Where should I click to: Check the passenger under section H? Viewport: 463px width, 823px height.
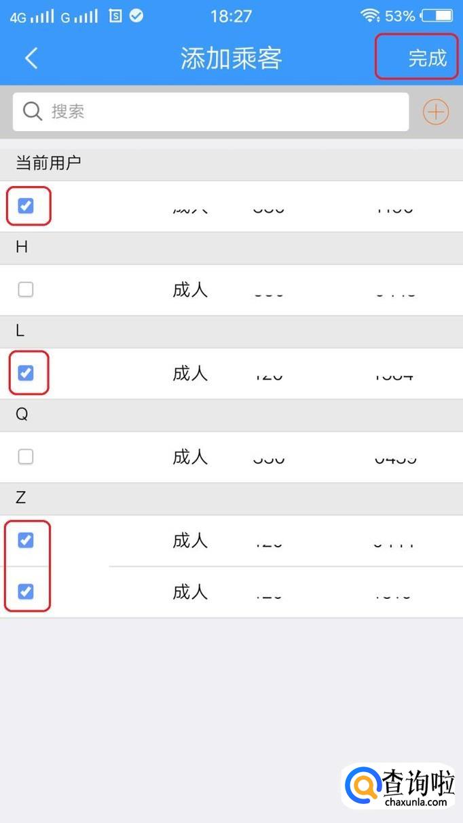26,290
